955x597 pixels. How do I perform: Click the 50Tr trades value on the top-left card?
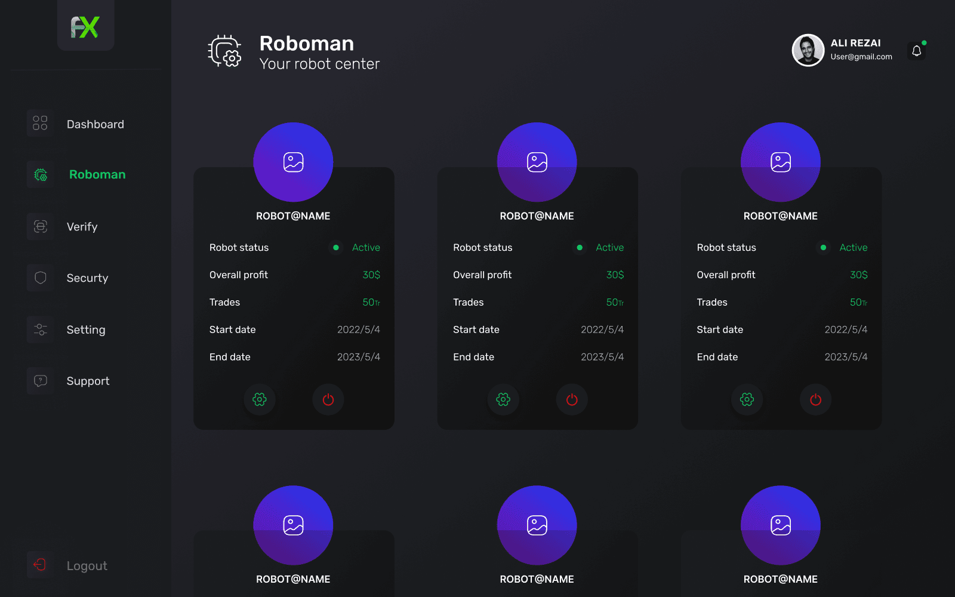(x=371, y=302)
